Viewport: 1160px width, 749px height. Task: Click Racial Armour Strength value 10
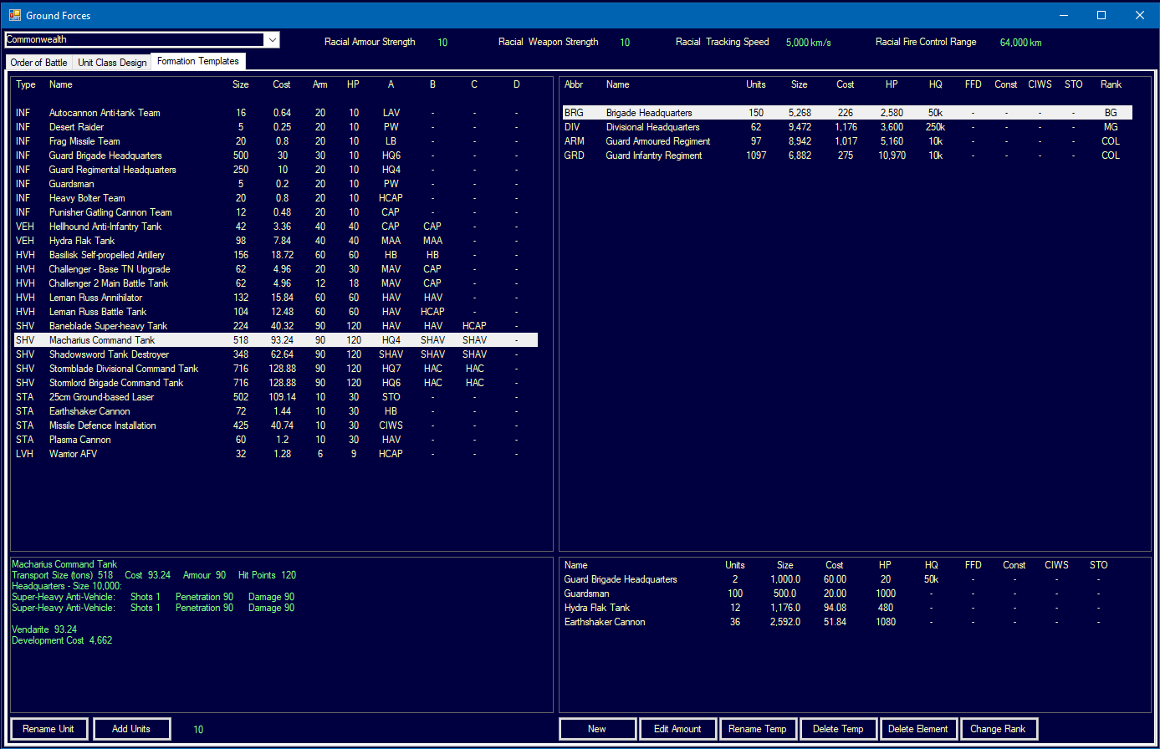442,42
